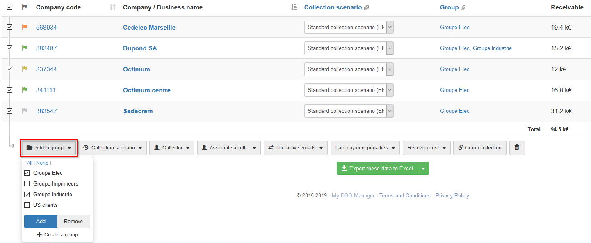
Task: Expand the Late payment penalties dropdown
Action: click(365, 148)
